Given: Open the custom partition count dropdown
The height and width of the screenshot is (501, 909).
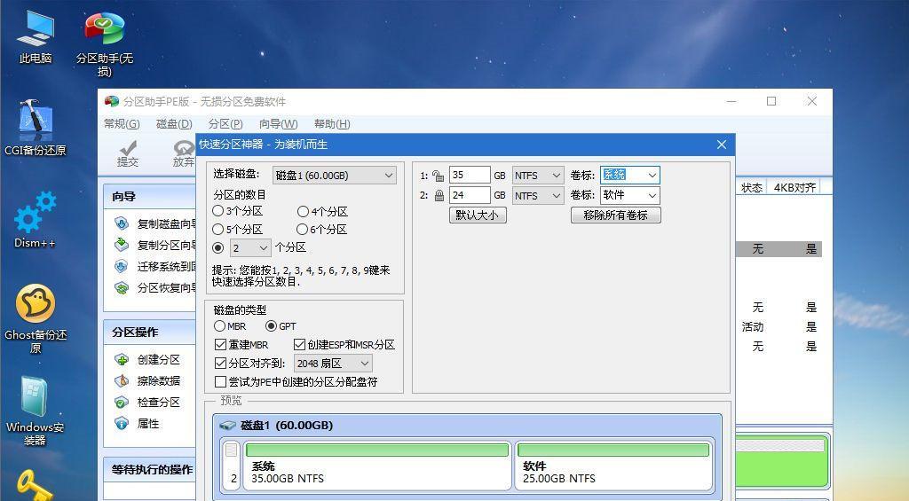Looking at the screenshot, I should 250,248.
